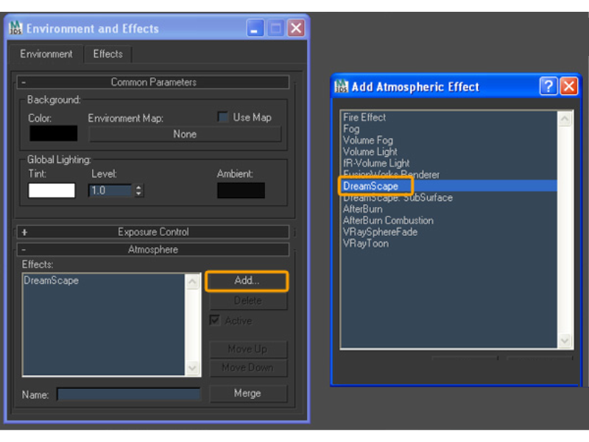This screenshot has width=589, height=442.
Task: Open the Ambient color swatch
Action: click(x=241, y=190)
